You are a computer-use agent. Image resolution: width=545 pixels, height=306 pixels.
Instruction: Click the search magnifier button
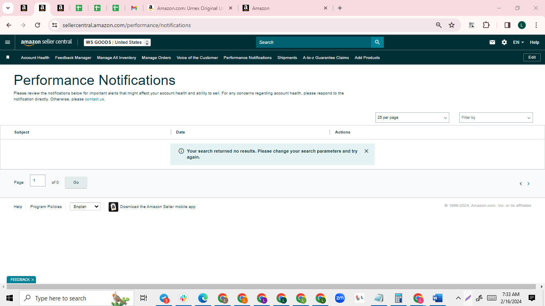point(377,42)
